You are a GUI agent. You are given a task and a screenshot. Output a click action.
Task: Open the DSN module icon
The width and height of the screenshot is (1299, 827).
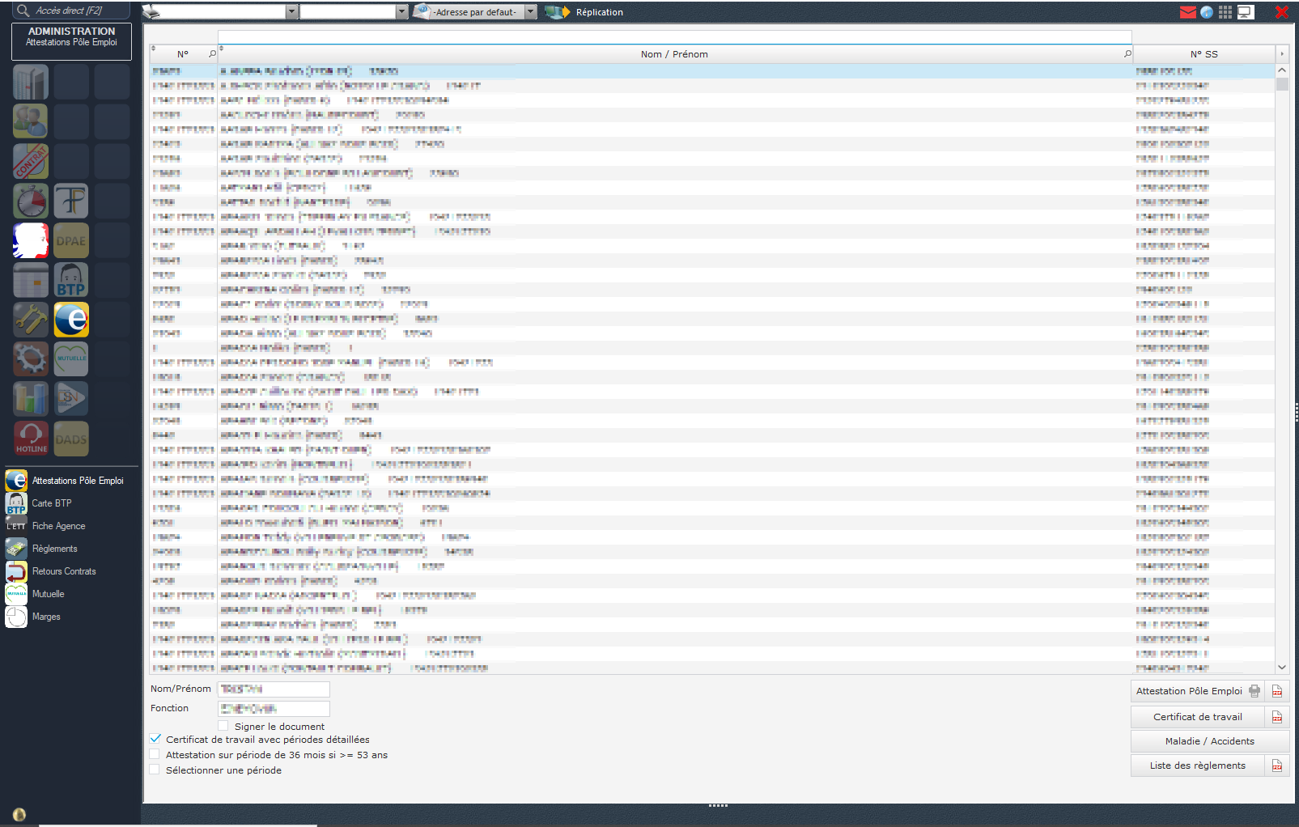point(71,399)
